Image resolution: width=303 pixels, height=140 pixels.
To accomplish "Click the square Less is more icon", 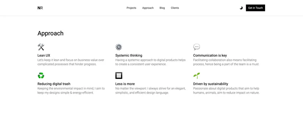I will click(119, 75).
